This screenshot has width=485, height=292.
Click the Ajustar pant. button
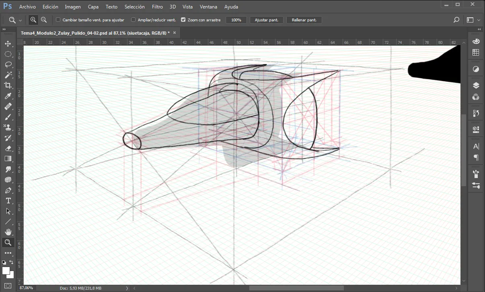click(x=267, y=20)
